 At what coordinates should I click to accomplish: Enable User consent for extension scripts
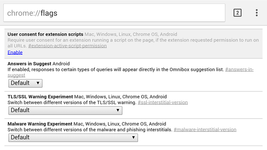coord(15,52)
